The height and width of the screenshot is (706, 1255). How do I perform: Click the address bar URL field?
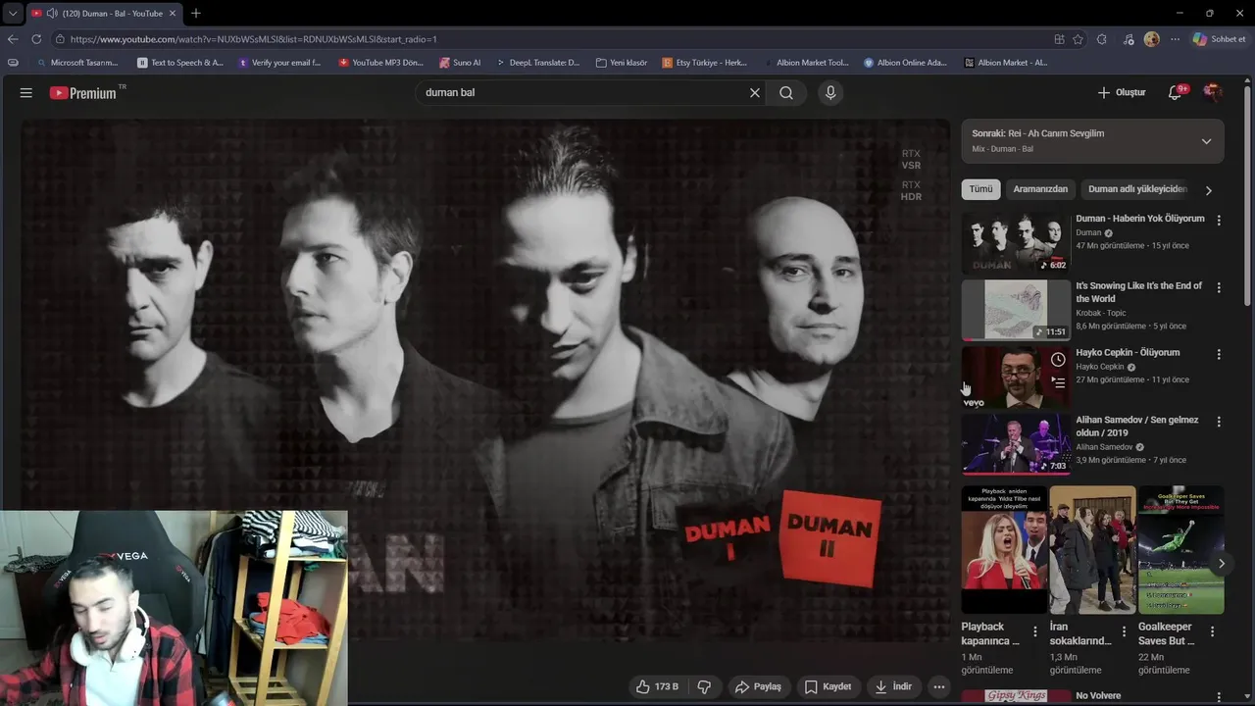coord(549,39)
